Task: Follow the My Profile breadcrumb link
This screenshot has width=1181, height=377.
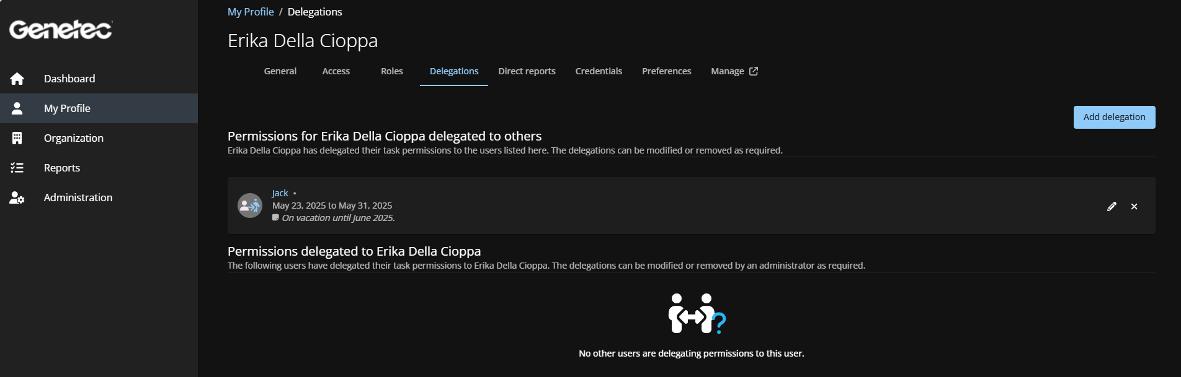Action: [x=251, y=12]
